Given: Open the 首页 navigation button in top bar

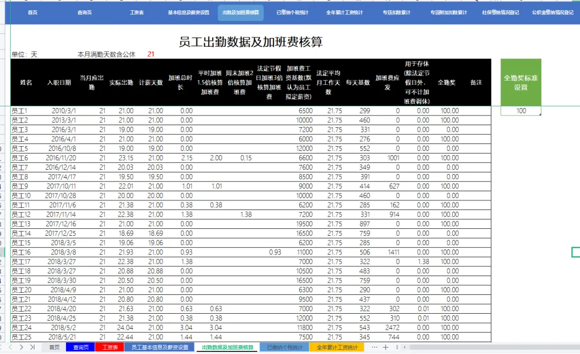Looking at the screenshot, I should (33, 12).
